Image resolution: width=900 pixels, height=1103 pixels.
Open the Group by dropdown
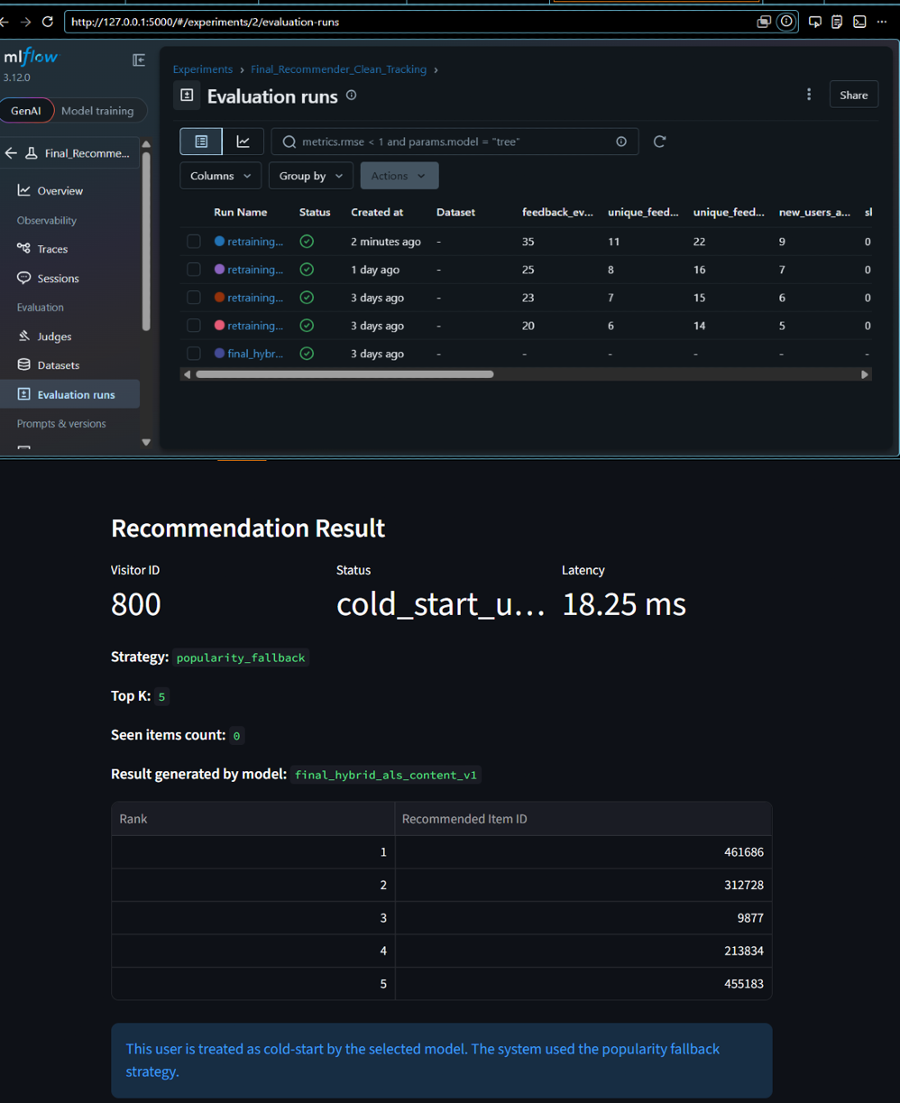(x=310, y=176)
